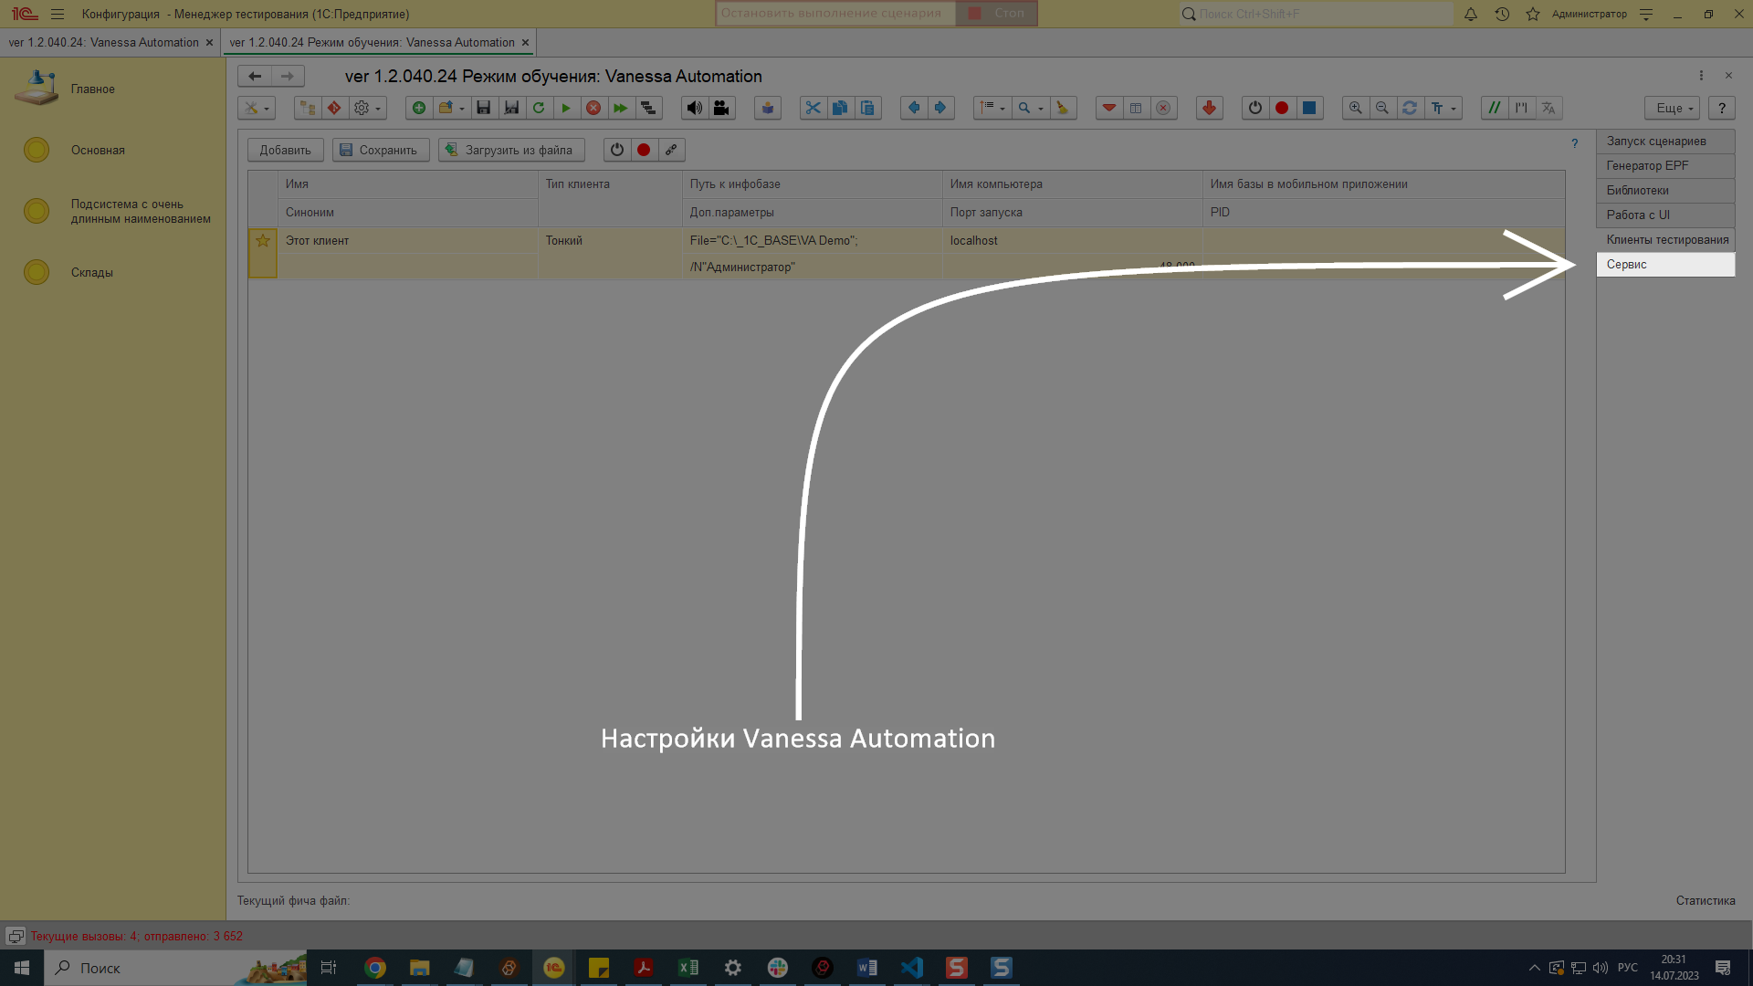Click the speaker sound icon in toolbar
This screenshot has height=986, width=1753.
pyautogui.click(x=695, y=108)
